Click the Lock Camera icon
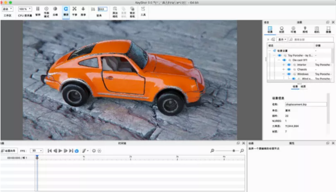 132,9
